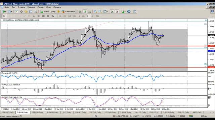Image resolution: width=215 pixels, height=120 pixels.
Task: Zoom in on the chart
Action: coord(95,12)
